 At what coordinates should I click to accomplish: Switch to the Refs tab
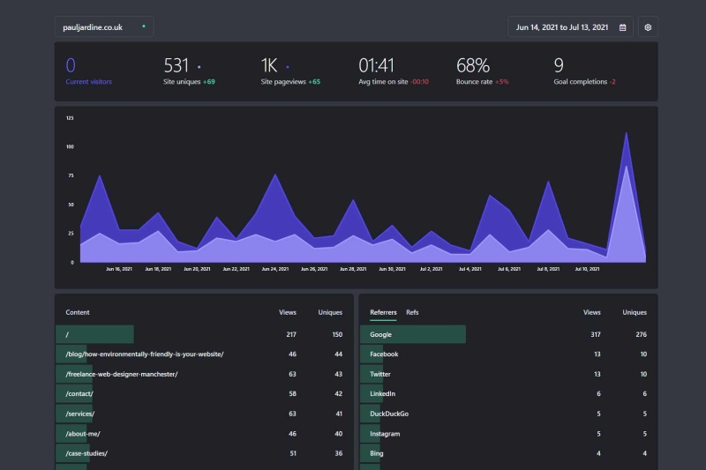pyautogui.click(x=412, y=312)
